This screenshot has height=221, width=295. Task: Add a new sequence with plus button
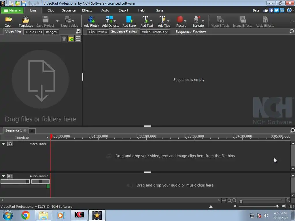(32, 131)
